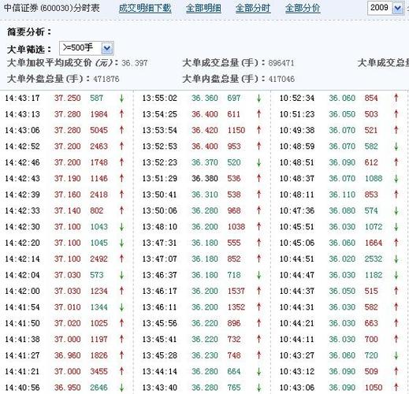Click the down arrow in the 10:48:37 row
Viewport: 409px width, 394px height.
point(396,179)
